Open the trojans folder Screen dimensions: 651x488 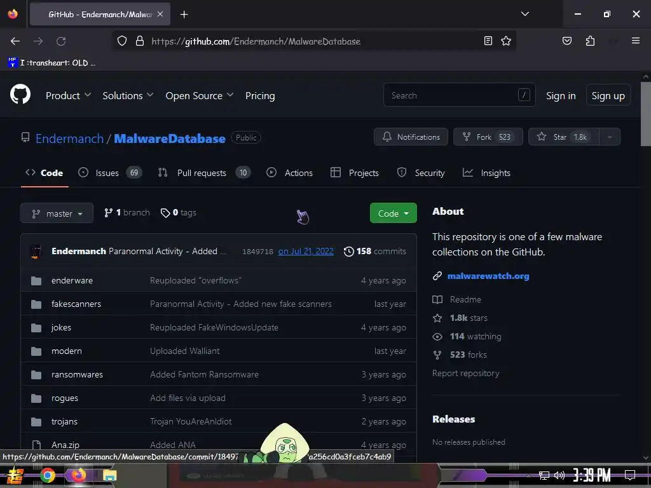[64, 421]
